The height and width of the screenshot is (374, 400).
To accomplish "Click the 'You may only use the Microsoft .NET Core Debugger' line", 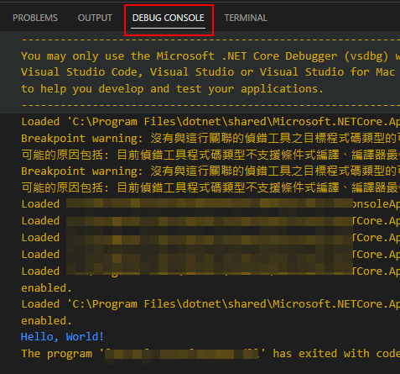I will [210, 56].
